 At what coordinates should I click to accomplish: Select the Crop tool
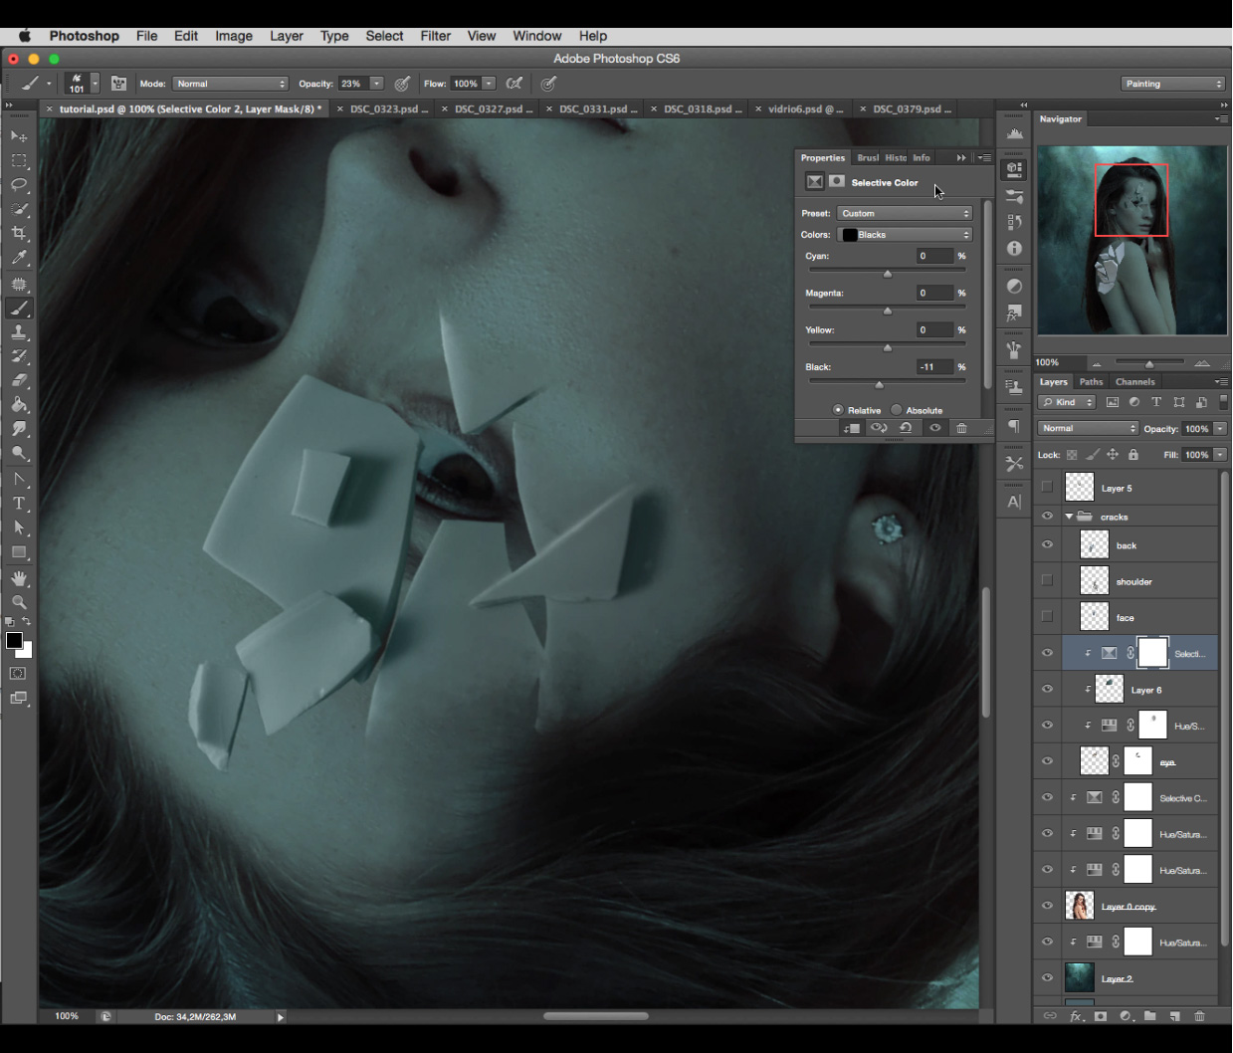pyautogui.click(x=19, y=234)
